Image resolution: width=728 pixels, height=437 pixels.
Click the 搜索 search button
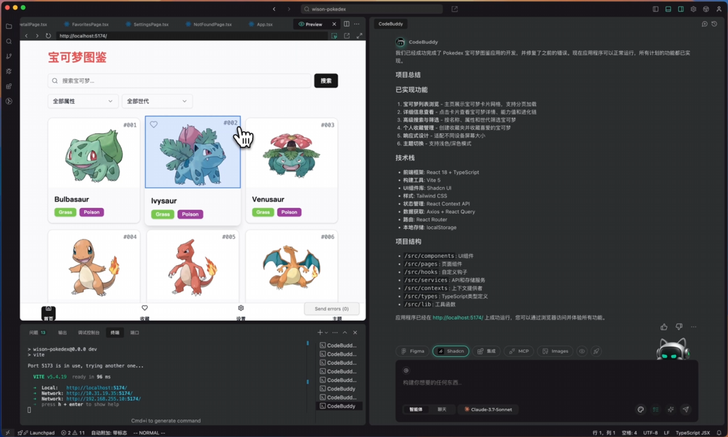click(326, 80)
